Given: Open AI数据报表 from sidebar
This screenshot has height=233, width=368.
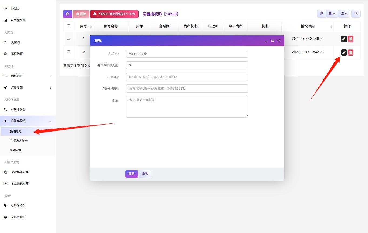Looking at the screenshot, I should (18, 20).
